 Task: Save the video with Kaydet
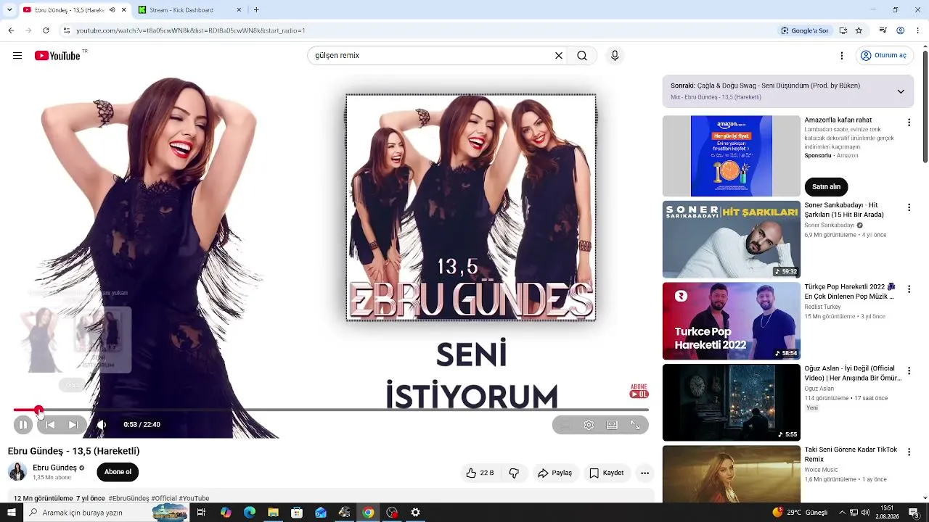point(607,473)
